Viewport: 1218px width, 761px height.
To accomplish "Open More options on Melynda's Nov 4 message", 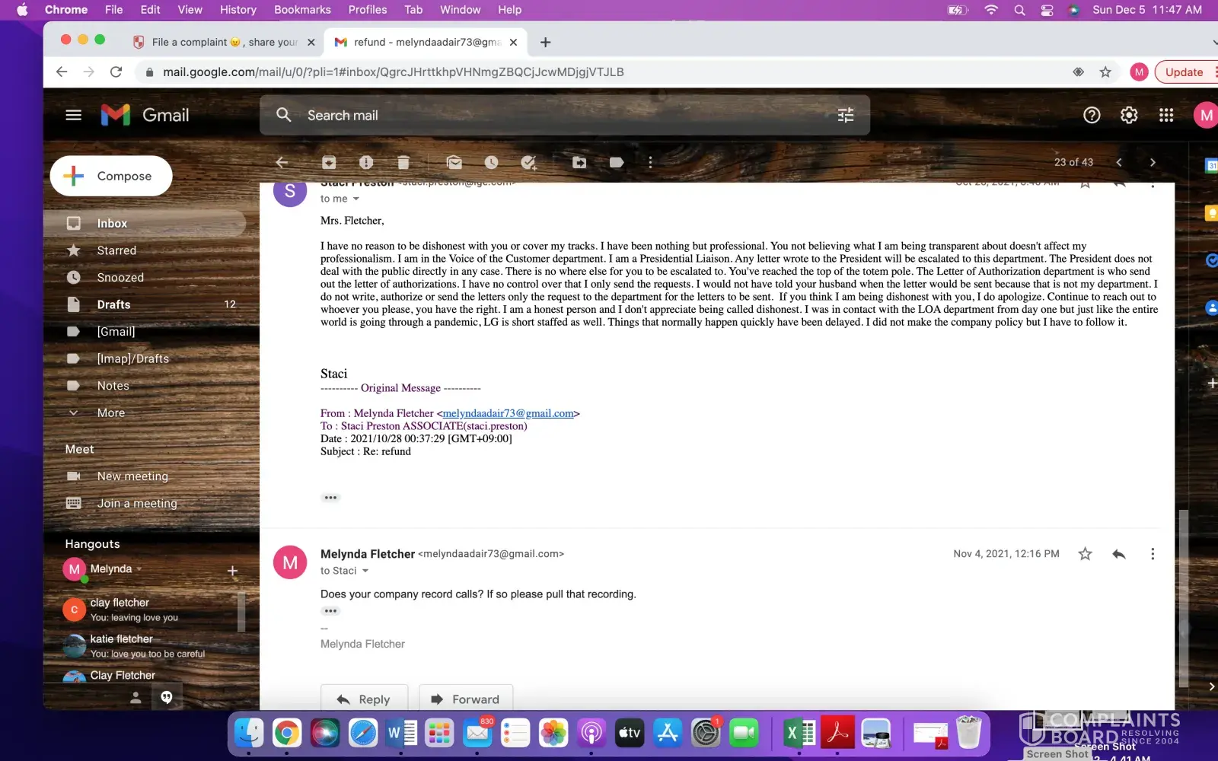I will coord(1153,554).
